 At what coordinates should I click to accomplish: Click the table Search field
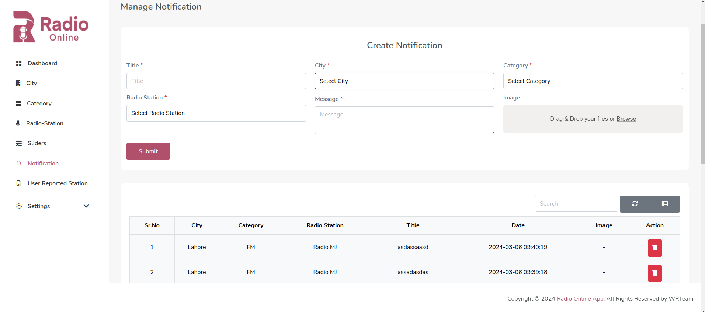576,204
